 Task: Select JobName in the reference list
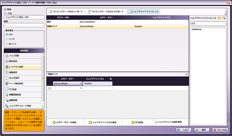(x=208, y=30)
